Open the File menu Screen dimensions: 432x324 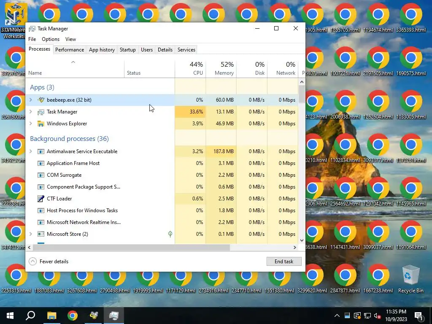(32, 39)
